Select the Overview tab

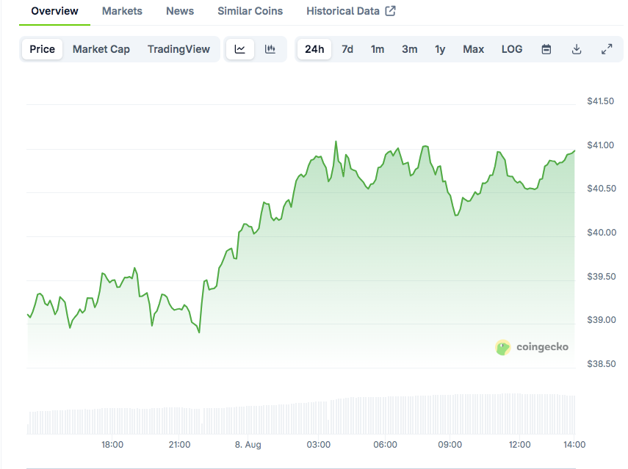point(54,11)
